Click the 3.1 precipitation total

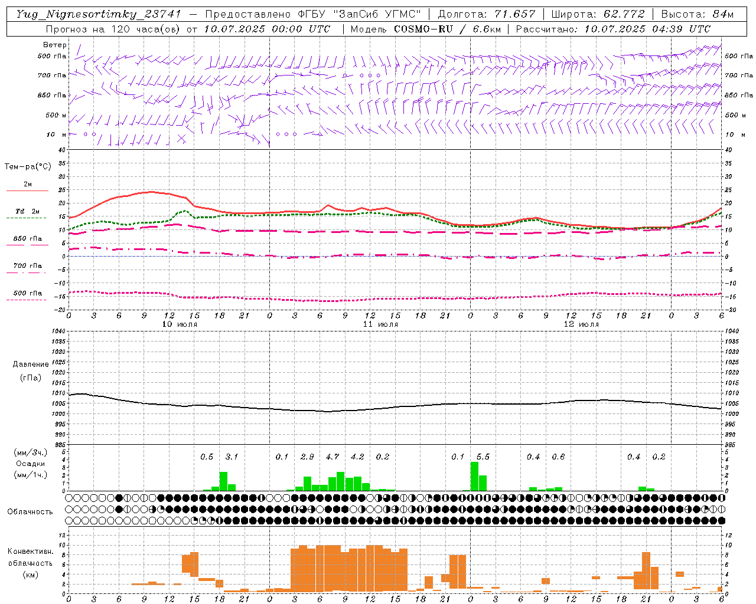[x=232, y=457]
